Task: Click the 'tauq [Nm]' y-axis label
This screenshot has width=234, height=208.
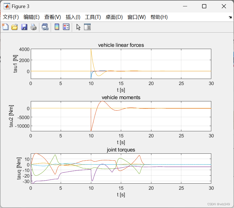Action: [x=19, y=168]
